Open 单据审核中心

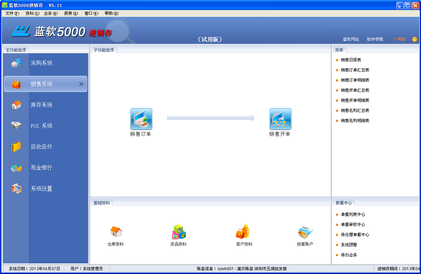coord(353,225)
